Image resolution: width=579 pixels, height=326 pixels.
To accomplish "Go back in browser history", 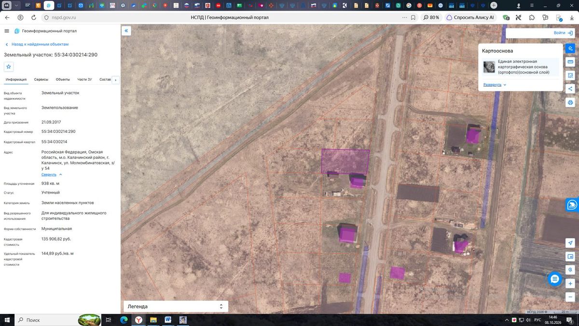I will [7, 17].
